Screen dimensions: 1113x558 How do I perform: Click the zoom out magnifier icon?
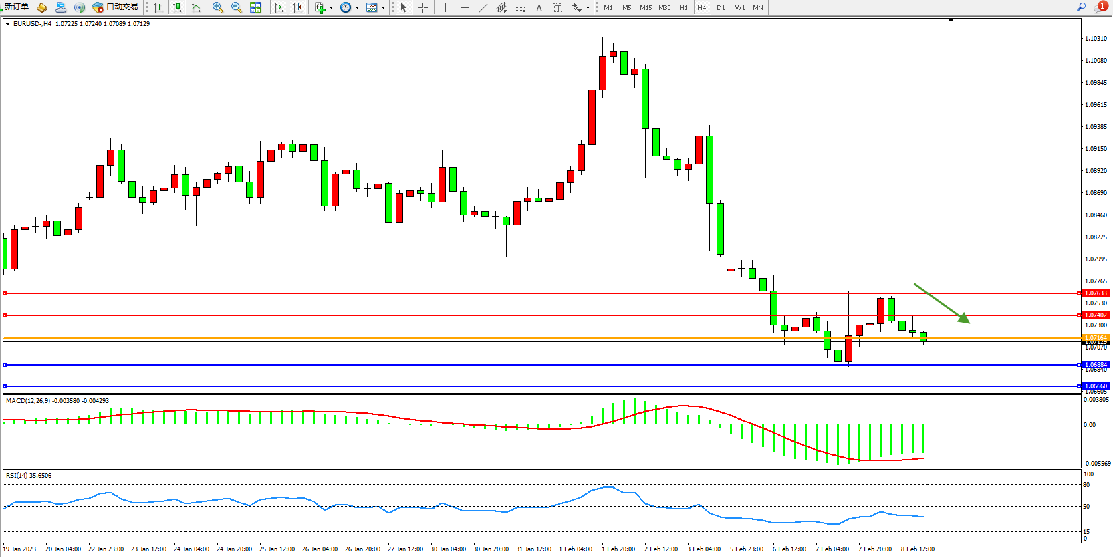click(x=236, y=7)
